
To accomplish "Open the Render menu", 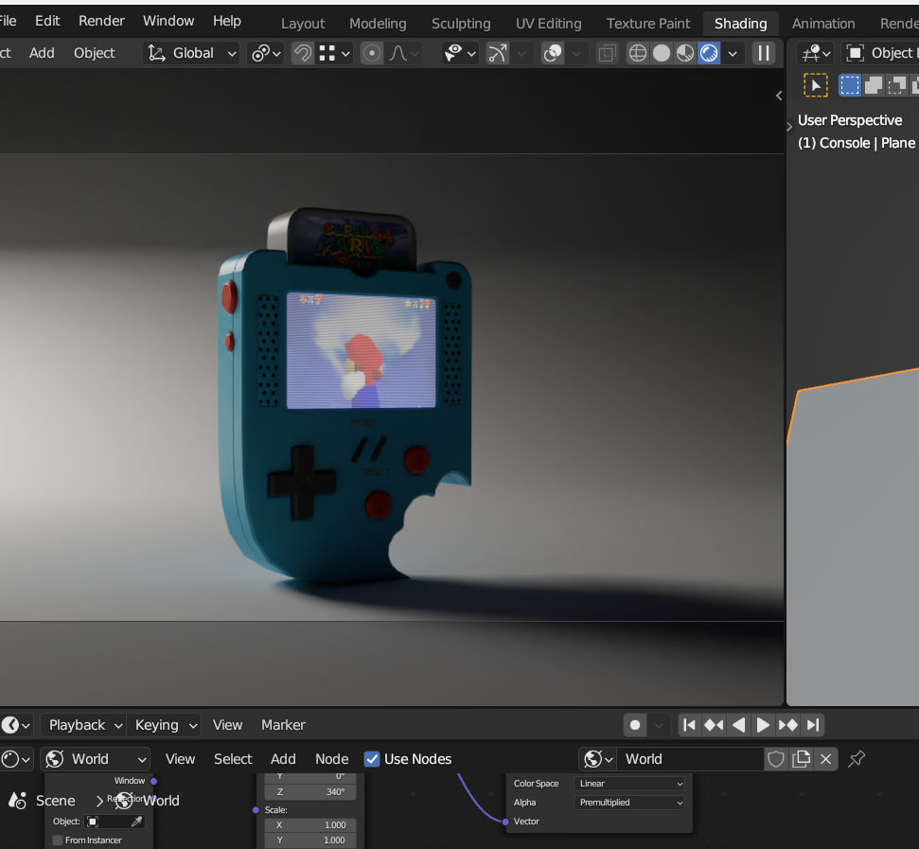I will (x=101, y=21).
